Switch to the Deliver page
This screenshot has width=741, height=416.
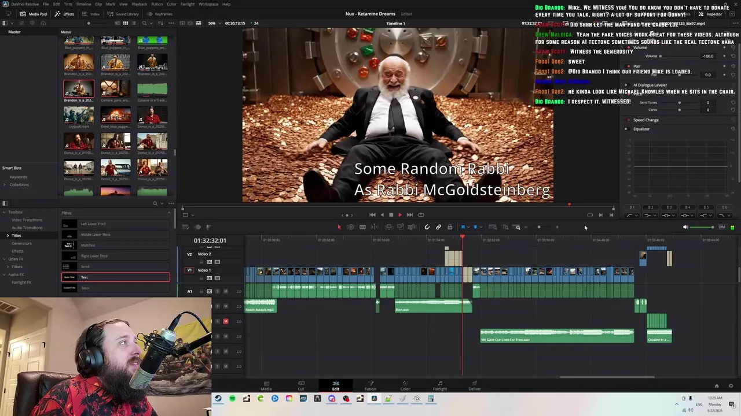[475, 385]
